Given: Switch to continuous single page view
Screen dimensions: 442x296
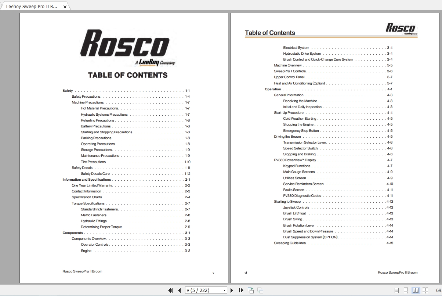Looking at the screenshot, I should 406,290.
